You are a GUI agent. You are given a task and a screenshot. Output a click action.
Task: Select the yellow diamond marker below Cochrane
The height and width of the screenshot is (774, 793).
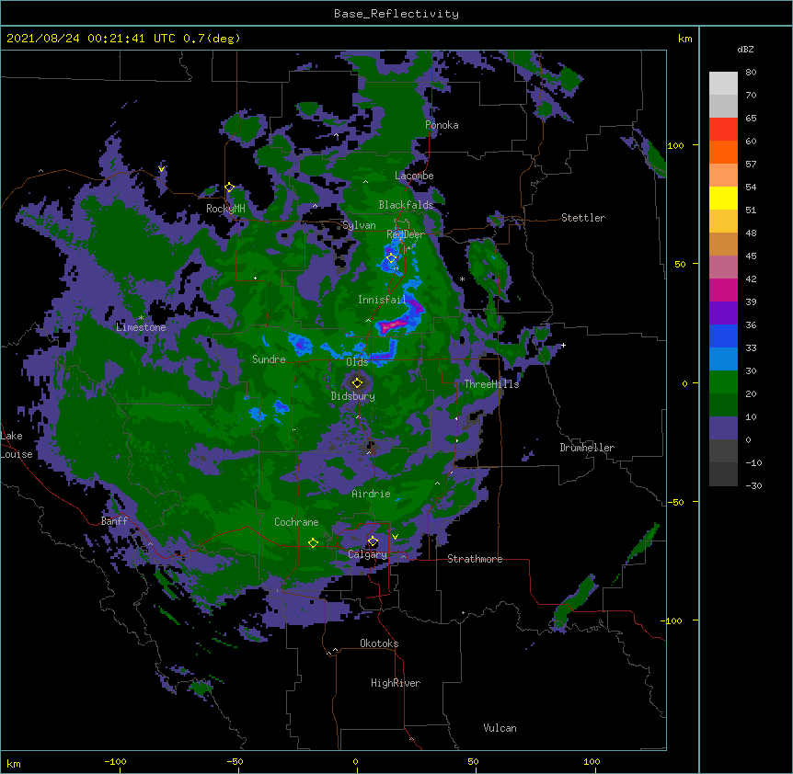313,543
